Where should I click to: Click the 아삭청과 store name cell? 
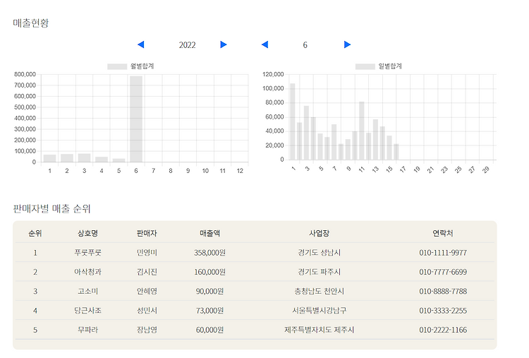(x=87, y=272)
